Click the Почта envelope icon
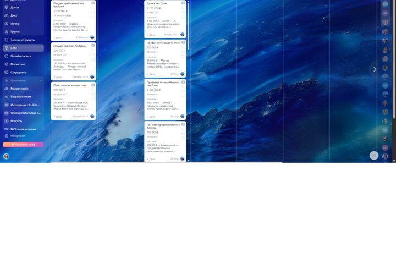 click(x=6, y=24)
